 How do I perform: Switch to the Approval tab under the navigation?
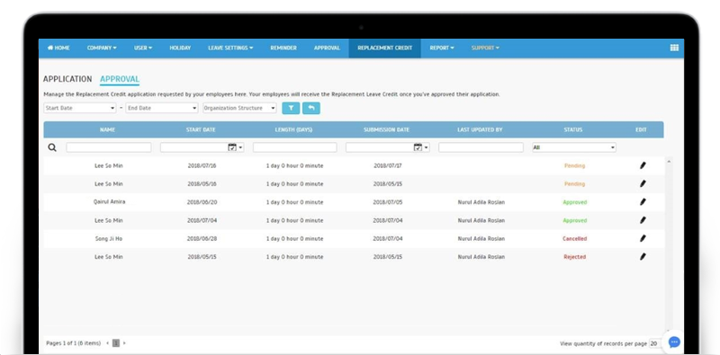120,79
